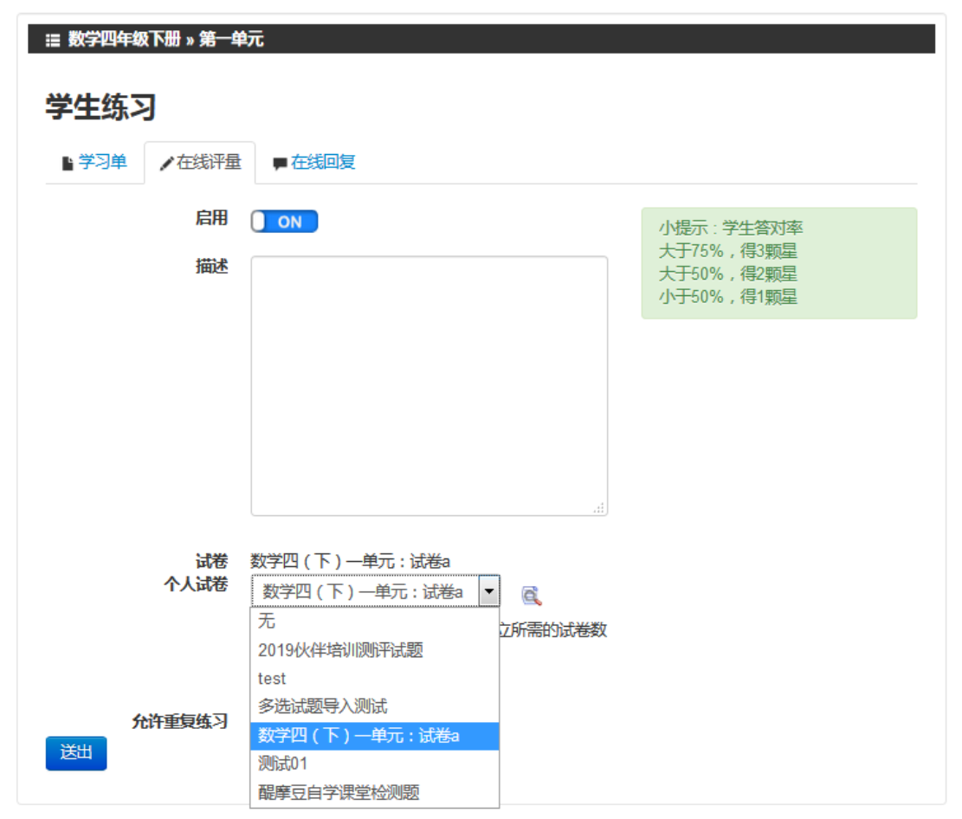
Task: Open the 在线回复 tab
Action: pos(322,162)
